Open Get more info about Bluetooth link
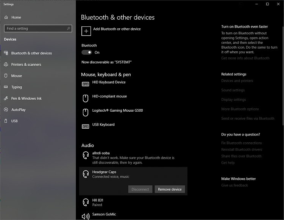284x220 pixels. [245, 58]
